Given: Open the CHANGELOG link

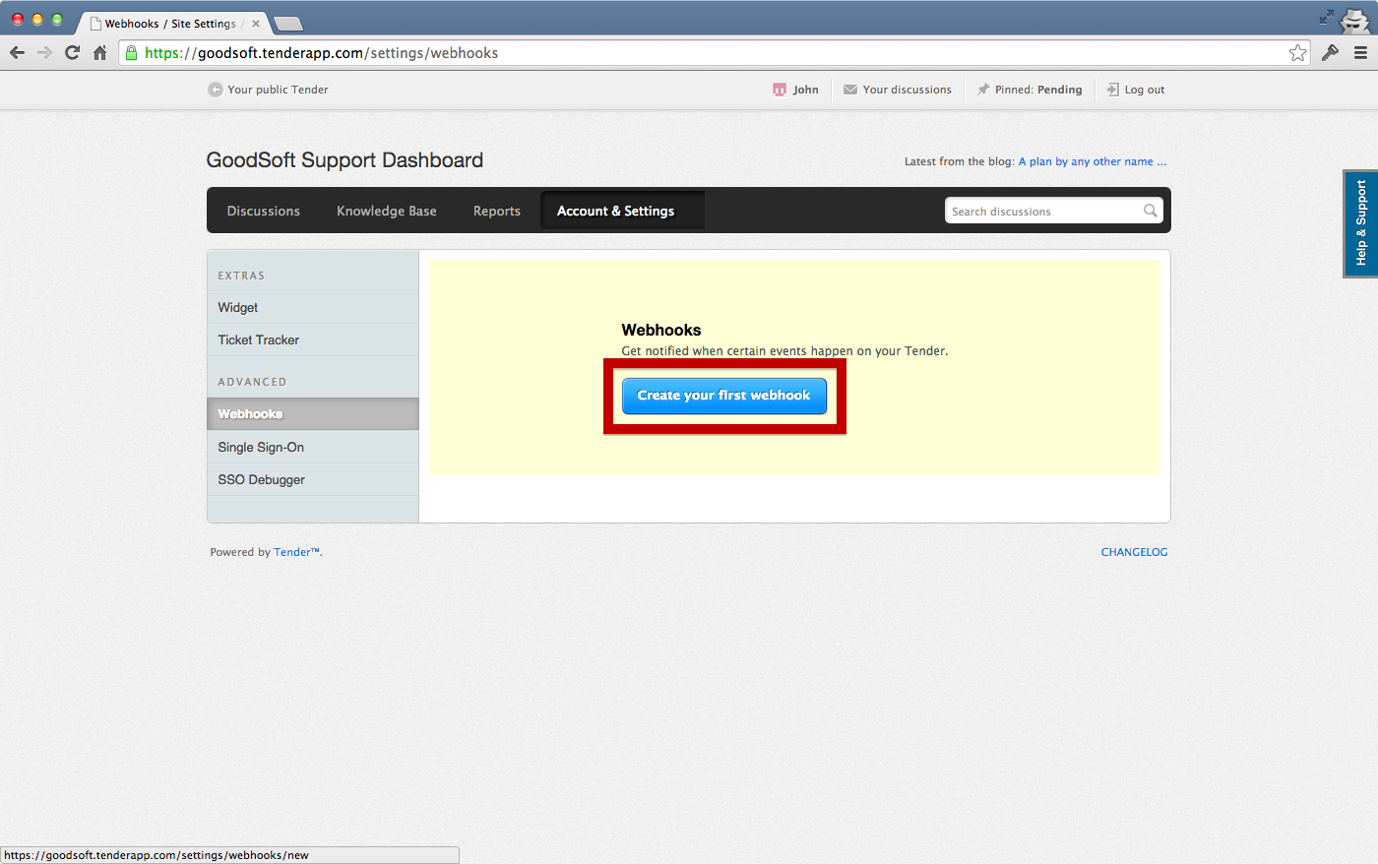Looking at the screenshot, I should (1134, 552).
